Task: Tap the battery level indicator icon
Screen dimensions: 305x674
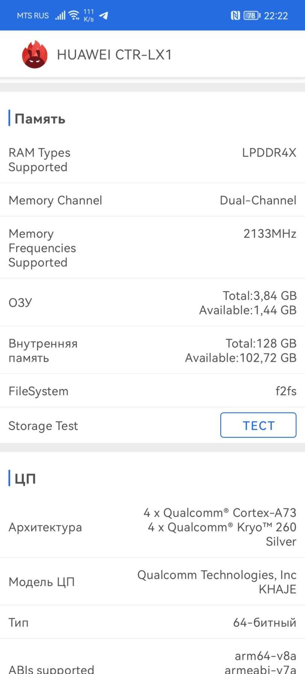Action: coord(252,15)
